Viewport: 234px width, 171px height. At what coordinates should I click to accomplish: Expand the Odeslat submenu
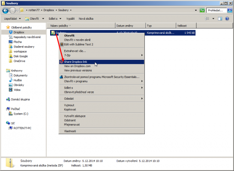click(102, 98)
